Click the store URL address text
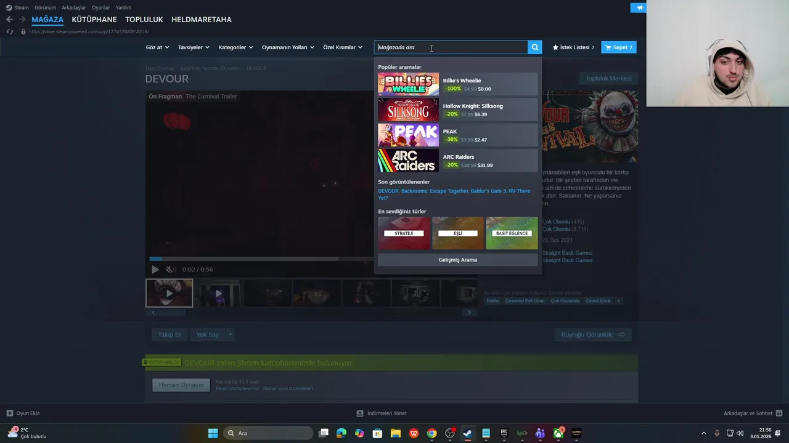 click(89, 31)
